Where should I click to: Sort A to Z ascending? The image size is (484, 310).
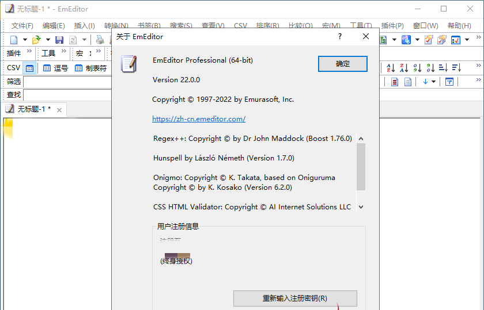click(x=391, y=67)
